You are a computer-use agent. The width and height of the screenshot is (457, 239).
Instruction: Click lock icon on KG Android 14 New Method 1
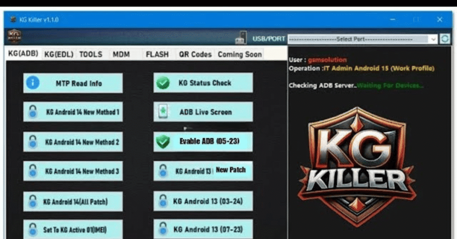(x=33, y=111)
